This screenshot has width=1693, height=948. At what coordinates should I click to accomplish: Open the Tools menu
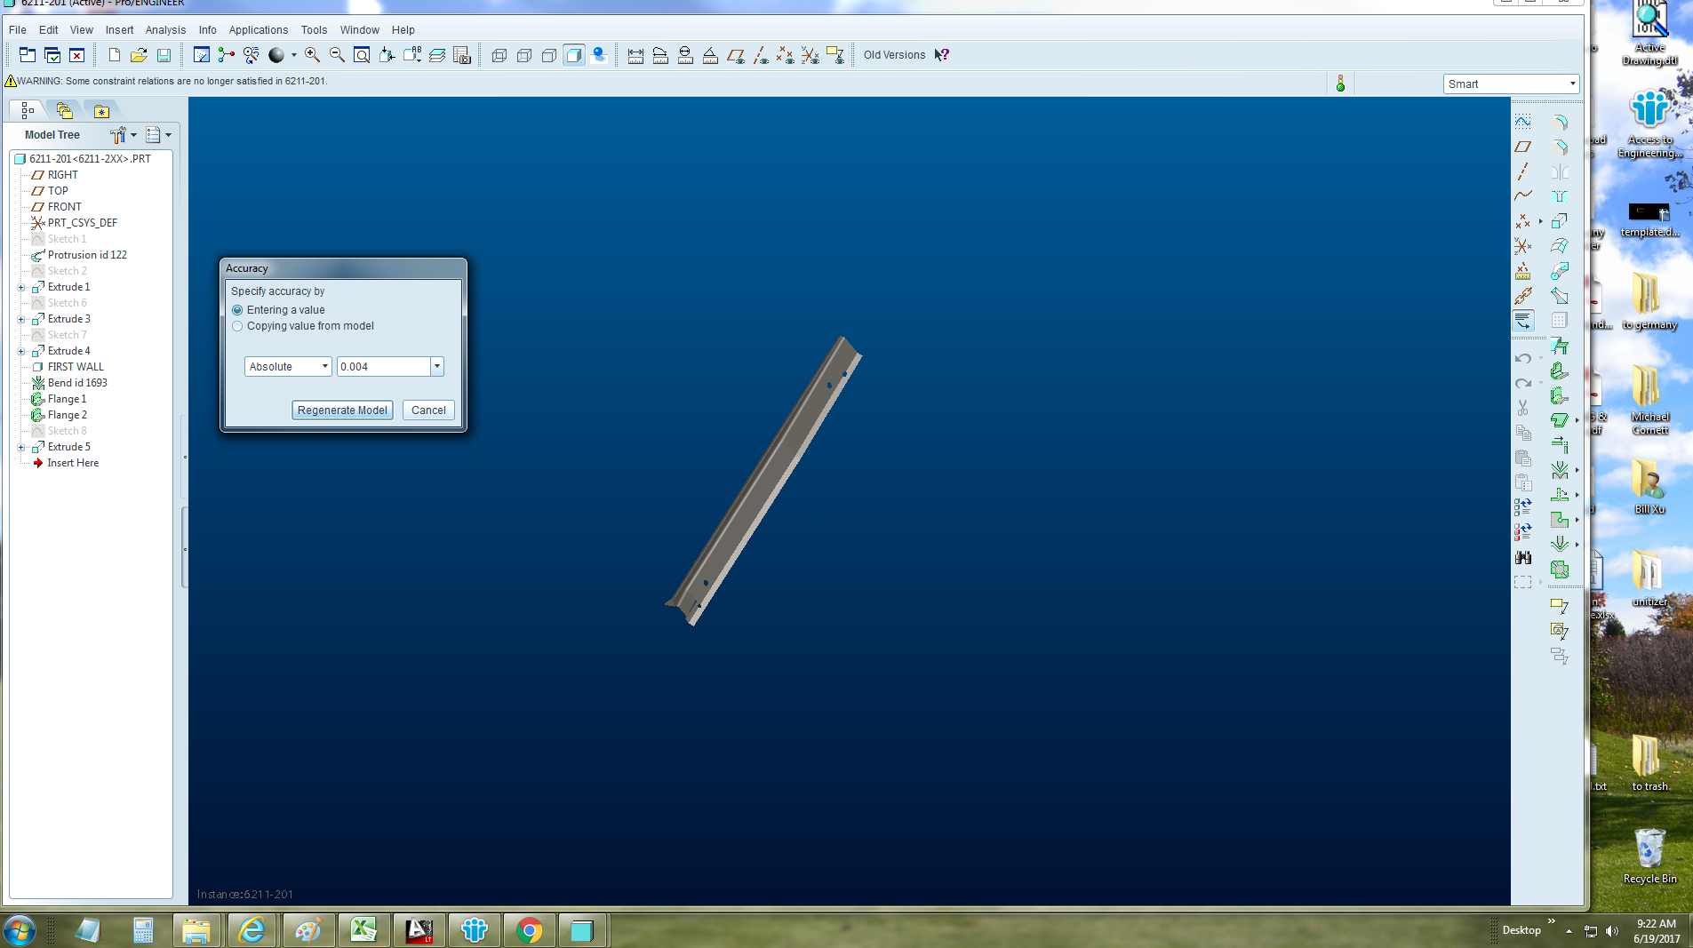[314, 29]
